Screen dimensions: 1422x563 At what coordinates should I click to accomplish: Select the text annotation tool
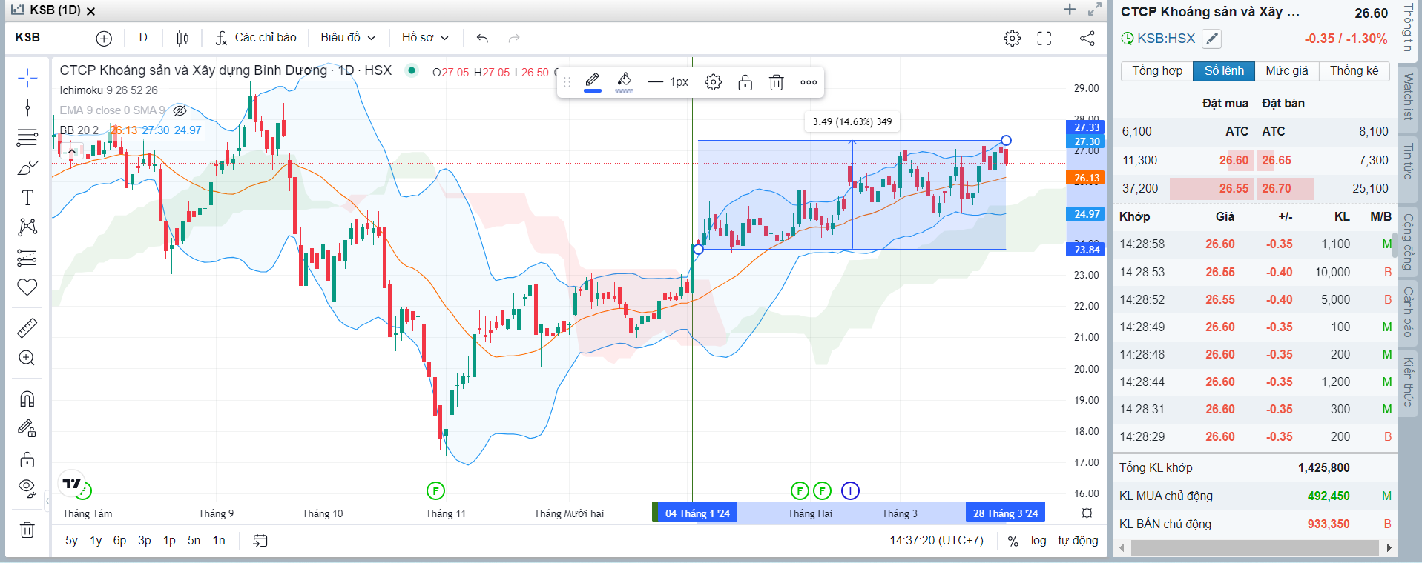pyautogui.click(x=27, y=197)
